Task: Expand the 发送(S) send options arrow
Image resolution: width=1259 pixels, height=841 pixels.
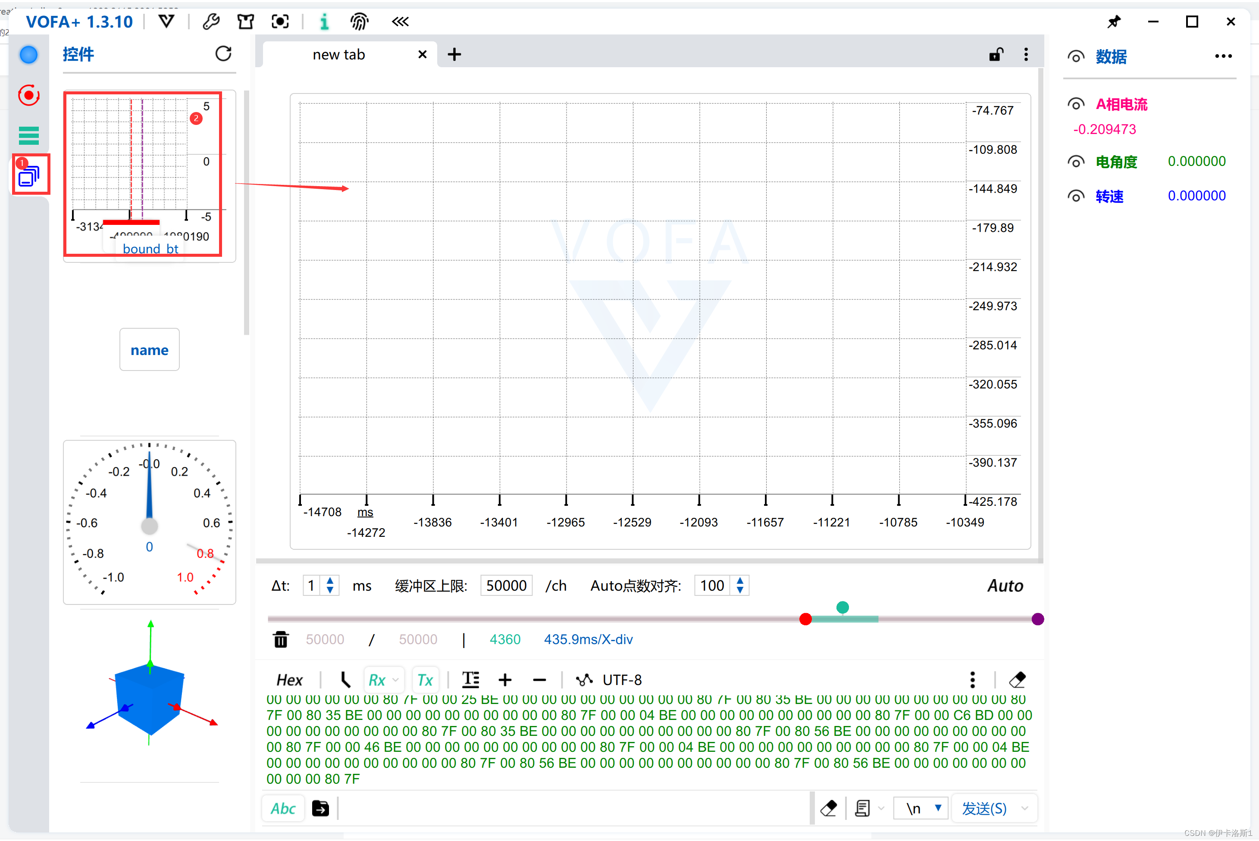Action: pos(1025,808)
